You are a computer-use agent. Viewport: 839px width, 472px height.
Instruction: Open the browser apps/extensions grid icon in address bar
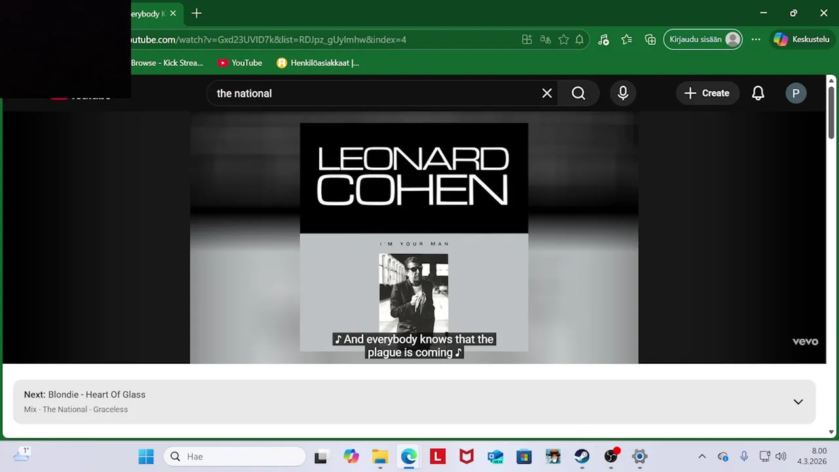coord(526,39)
